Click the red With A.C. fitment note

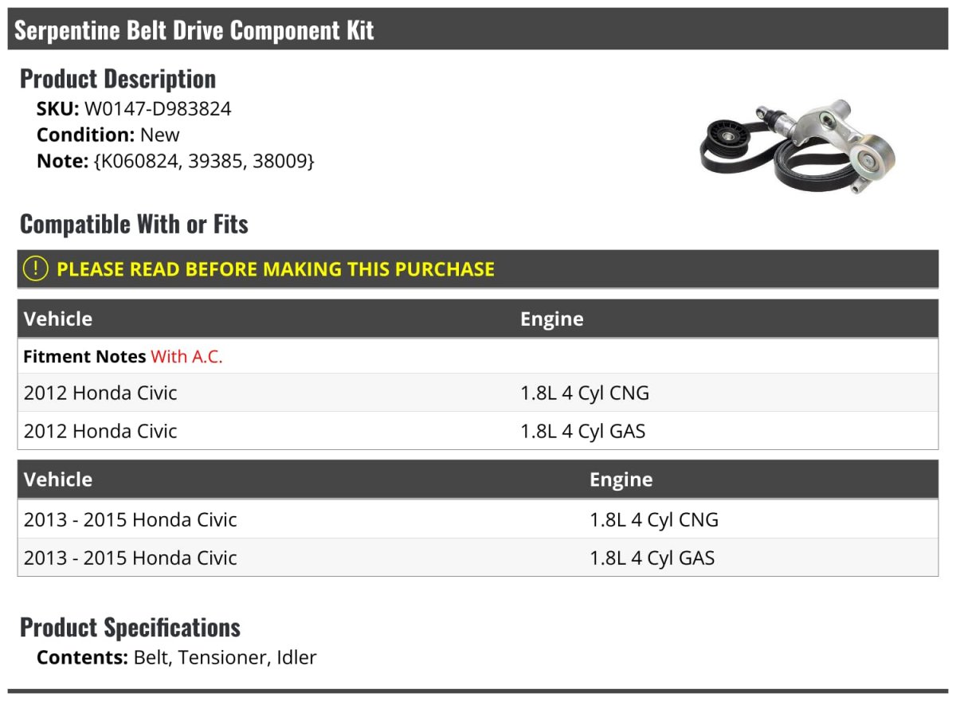click(x=186, y=357)
